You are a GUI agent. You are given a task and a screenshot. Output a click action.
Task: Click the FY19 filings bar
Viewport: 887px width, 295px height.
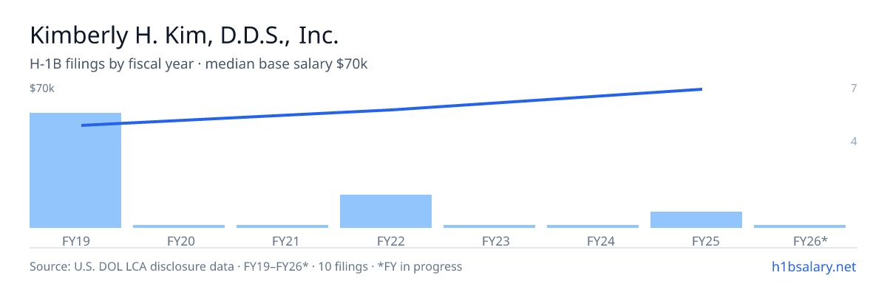pos(75,170)
